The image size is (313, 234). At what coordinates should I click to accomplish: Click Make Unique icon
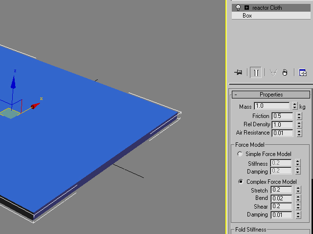click(x=273, y=73)
